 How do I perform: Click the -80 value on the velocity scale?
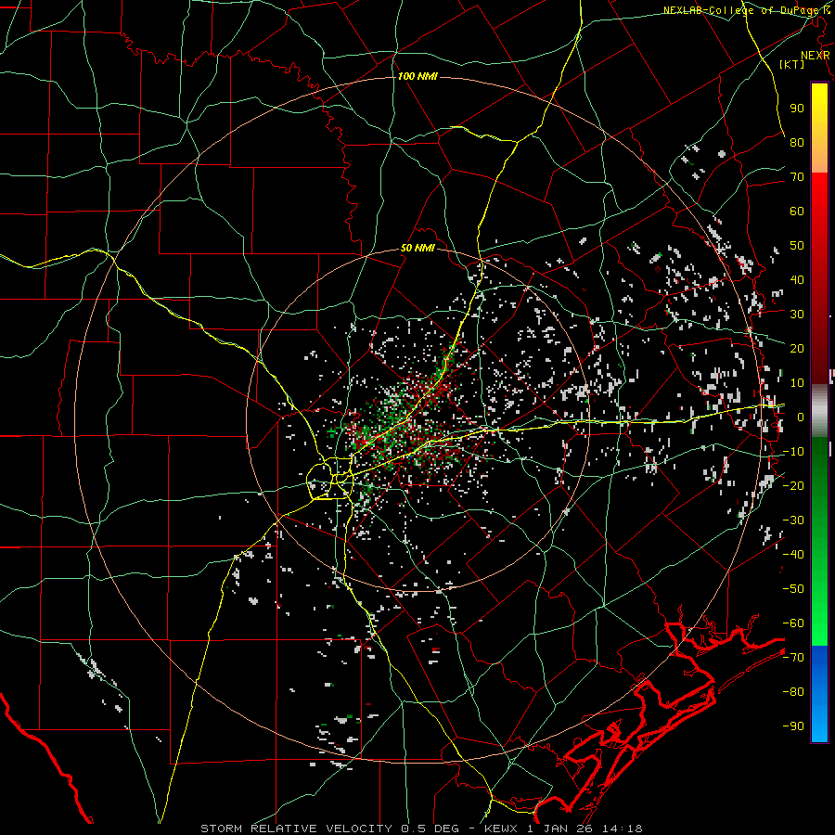click(793, 692)
